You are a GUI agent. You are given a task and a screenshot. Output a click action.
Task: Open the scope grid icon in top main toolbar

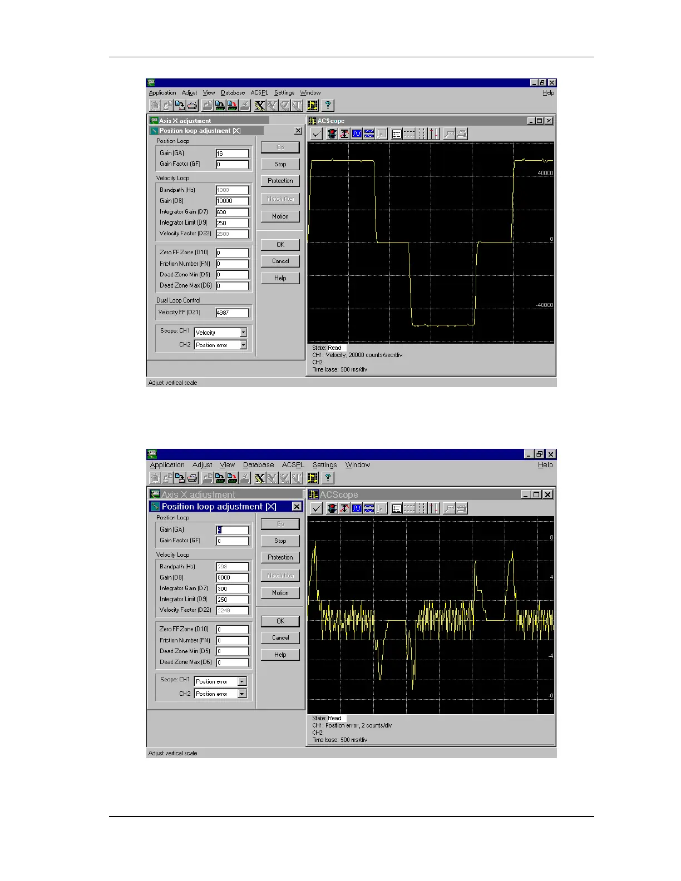[313, 105]
